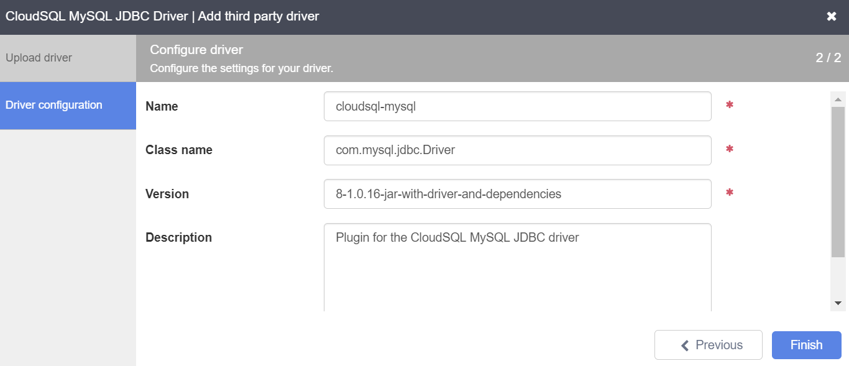Click the Class name label

pyautogui.click(x=179, y=150)
